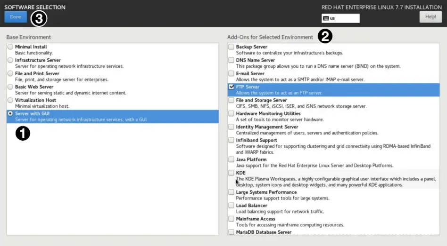This screenshot has width=447, height=246.
Task: Enable the Load Balancer checkbox
Action: 231,206
